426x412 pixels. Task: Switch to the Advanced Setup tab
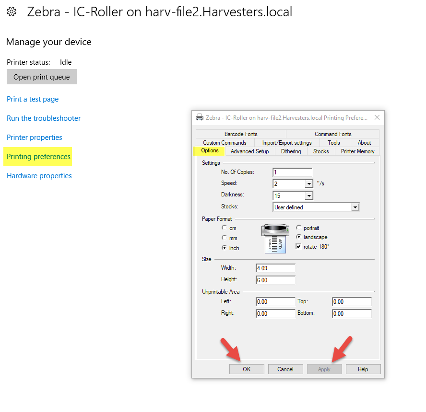pyautogui.click(x=249, y=151)
